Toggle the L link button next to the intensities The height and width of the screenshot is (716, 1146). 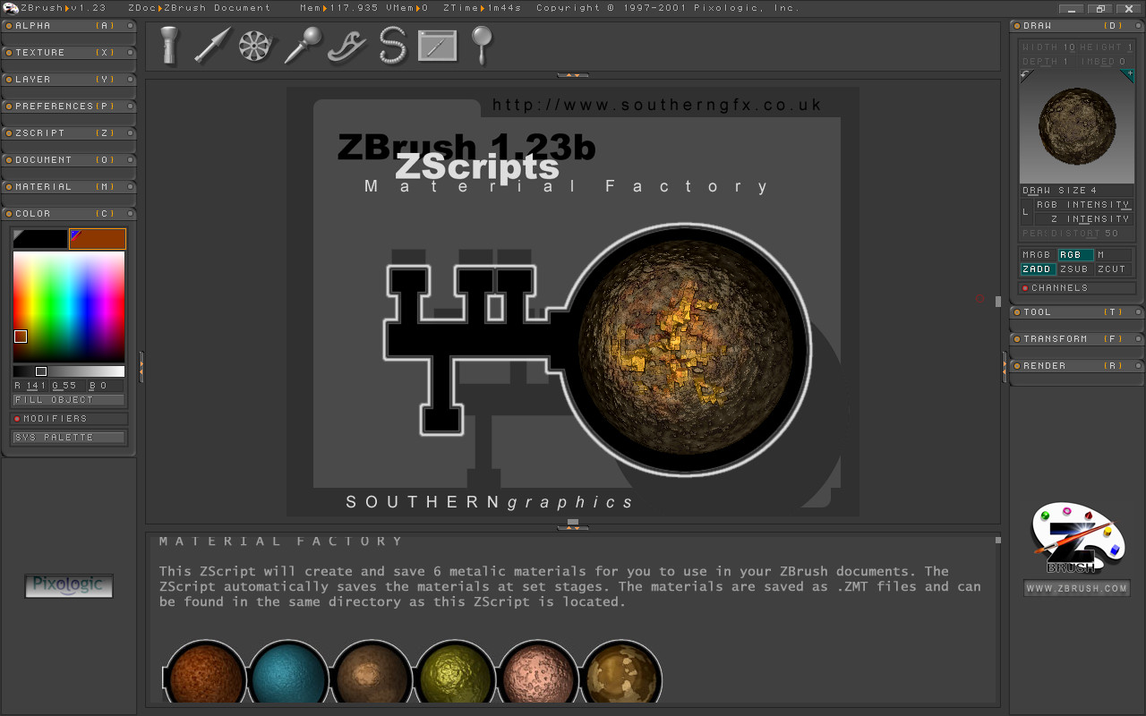point(1026,212)
